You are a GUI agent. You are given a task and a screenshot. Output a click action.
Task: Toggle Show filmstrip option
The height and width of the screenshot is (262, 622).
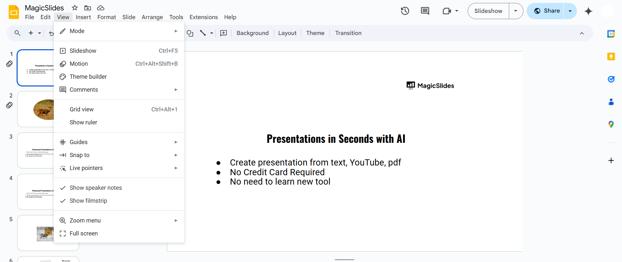(88, 201)
